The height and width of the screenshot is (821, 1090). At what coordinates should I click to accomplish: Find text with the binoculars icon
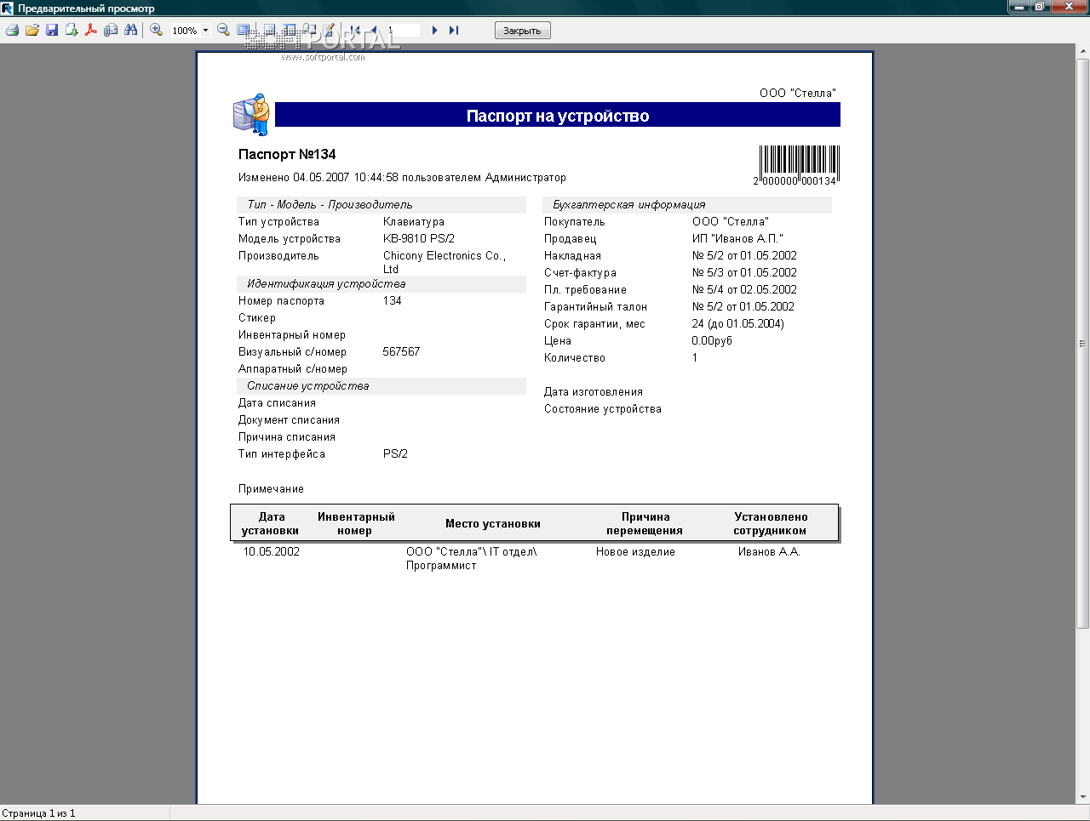click(x=130, y=30)
